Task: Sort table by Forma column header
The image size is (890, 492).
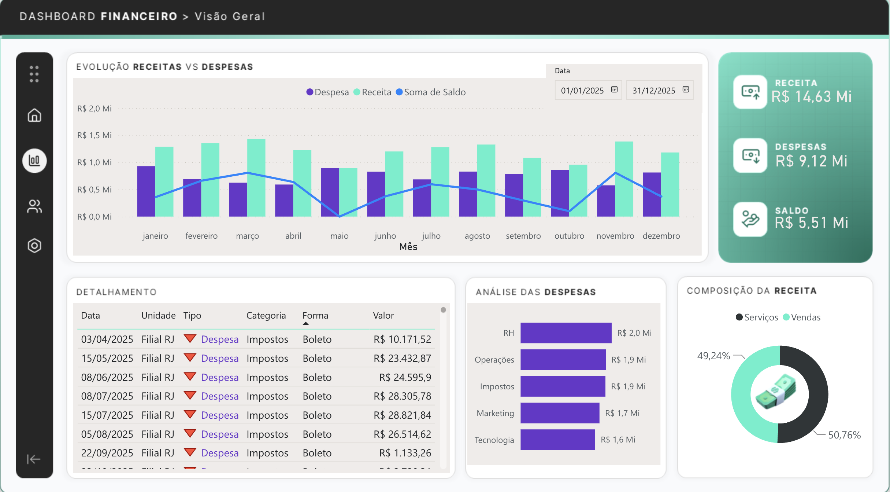Action: coord(315,315)
